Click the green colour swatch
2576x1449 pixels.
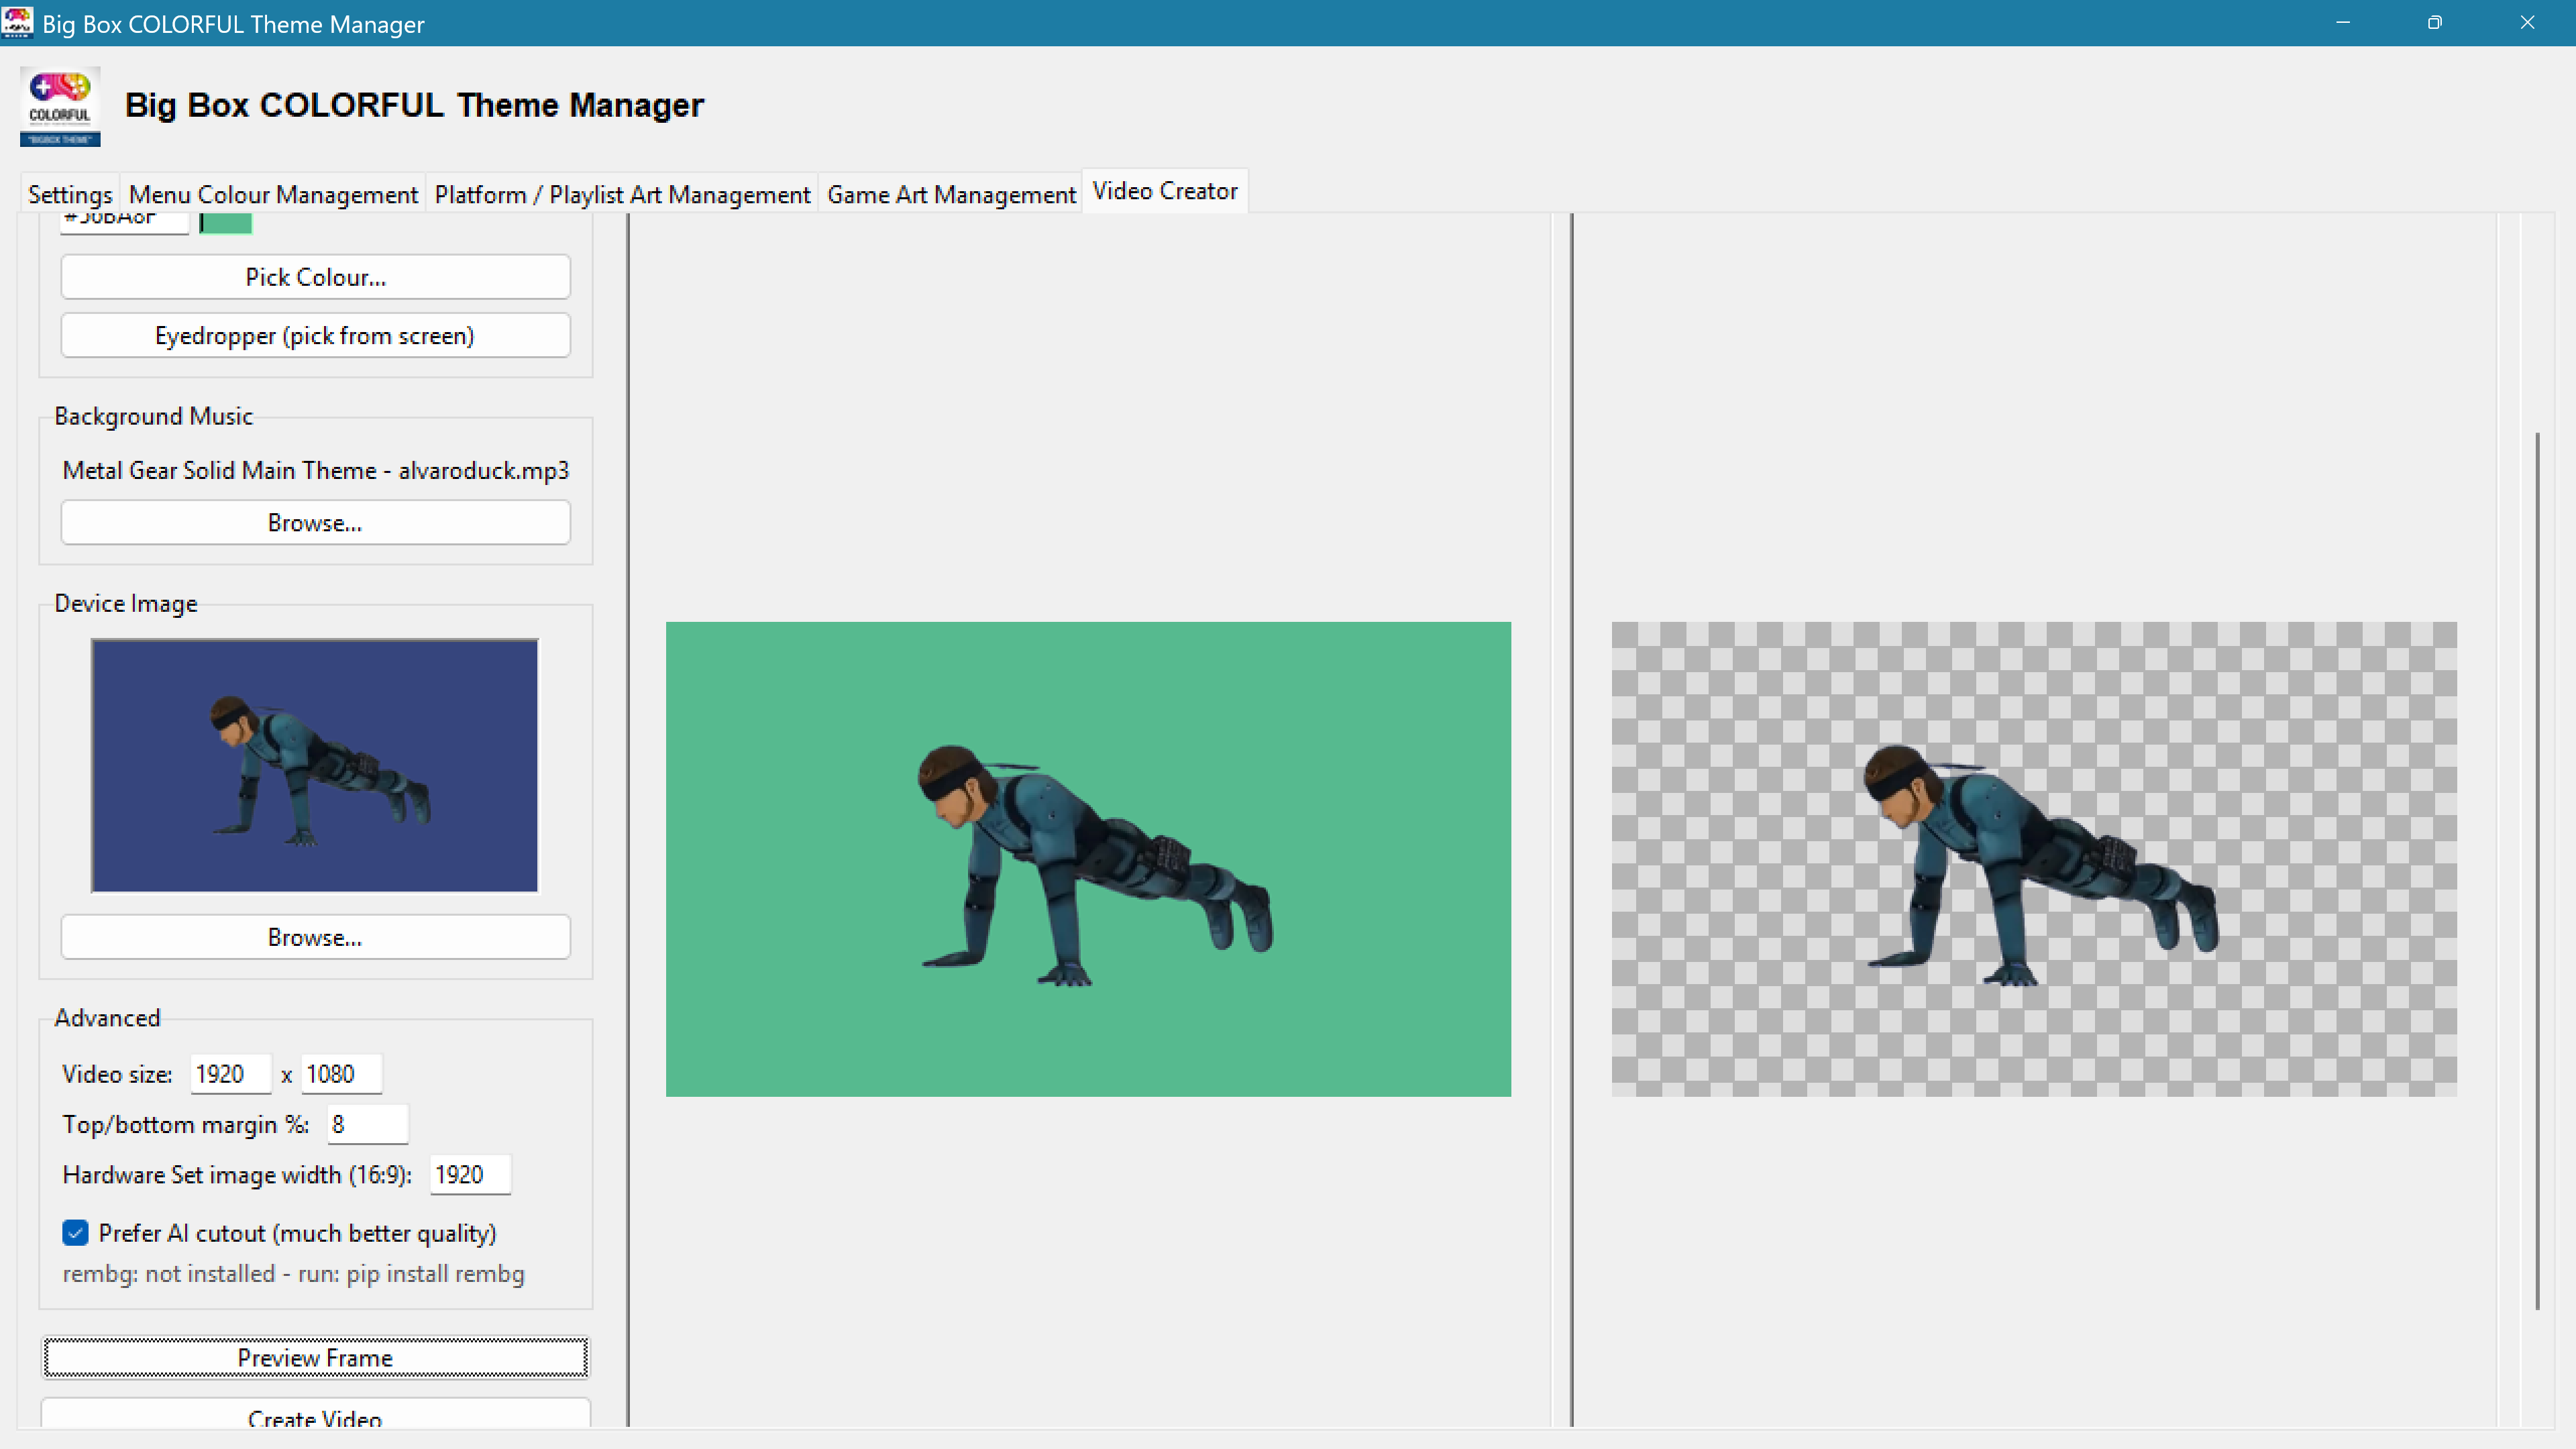226,223
